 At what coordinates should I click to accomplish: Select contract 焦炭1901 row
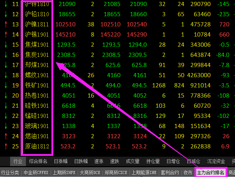pos(37,55)
